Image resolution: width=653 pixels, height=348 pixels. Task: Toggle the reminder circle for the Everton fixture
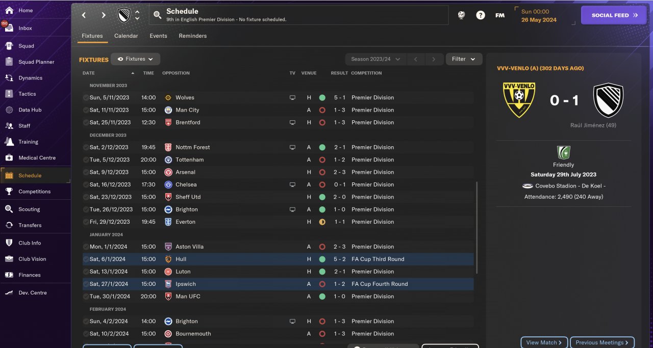pyautogui.click(x=86, y=222)
